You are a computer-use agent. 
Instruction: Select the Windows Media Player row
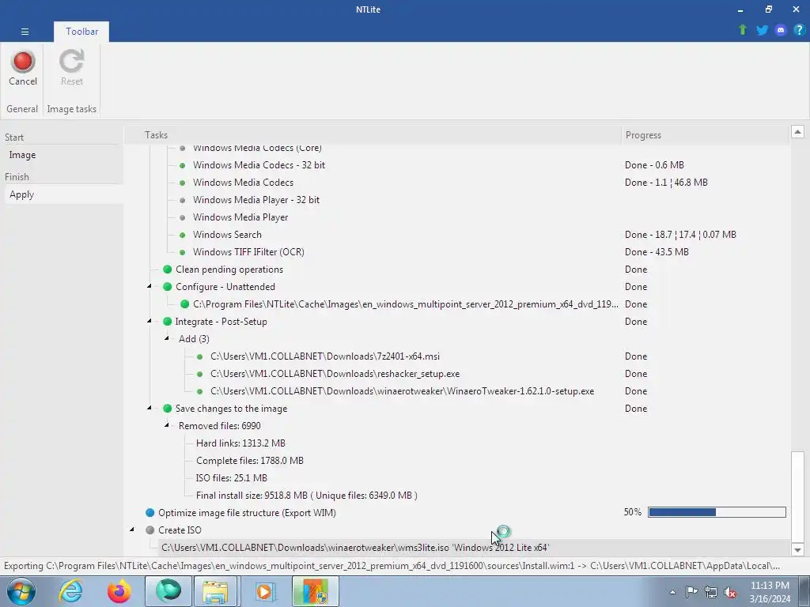click(240, 217)
